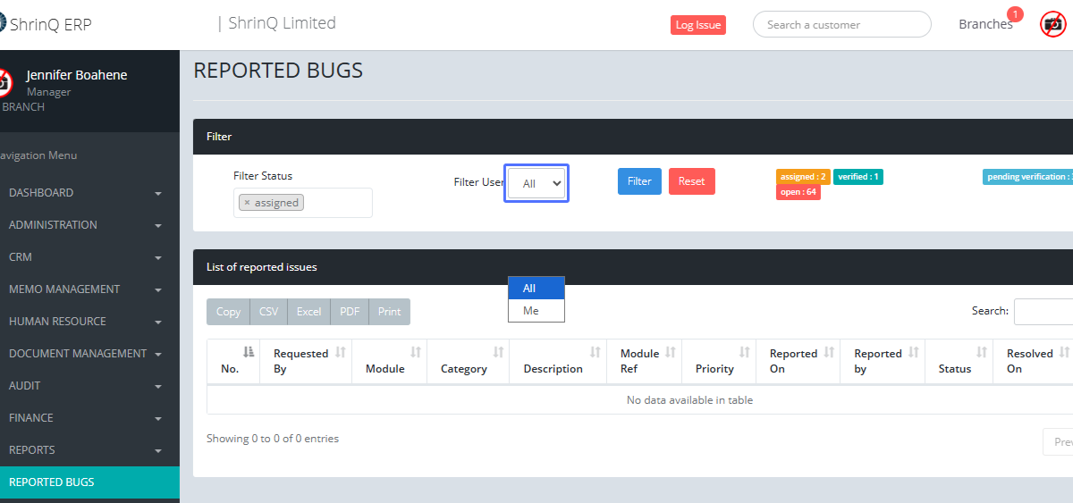The width and height of the screenshot is (1073, 503).
Task: Sort table by No. column
Action: (x=248, y=352)
